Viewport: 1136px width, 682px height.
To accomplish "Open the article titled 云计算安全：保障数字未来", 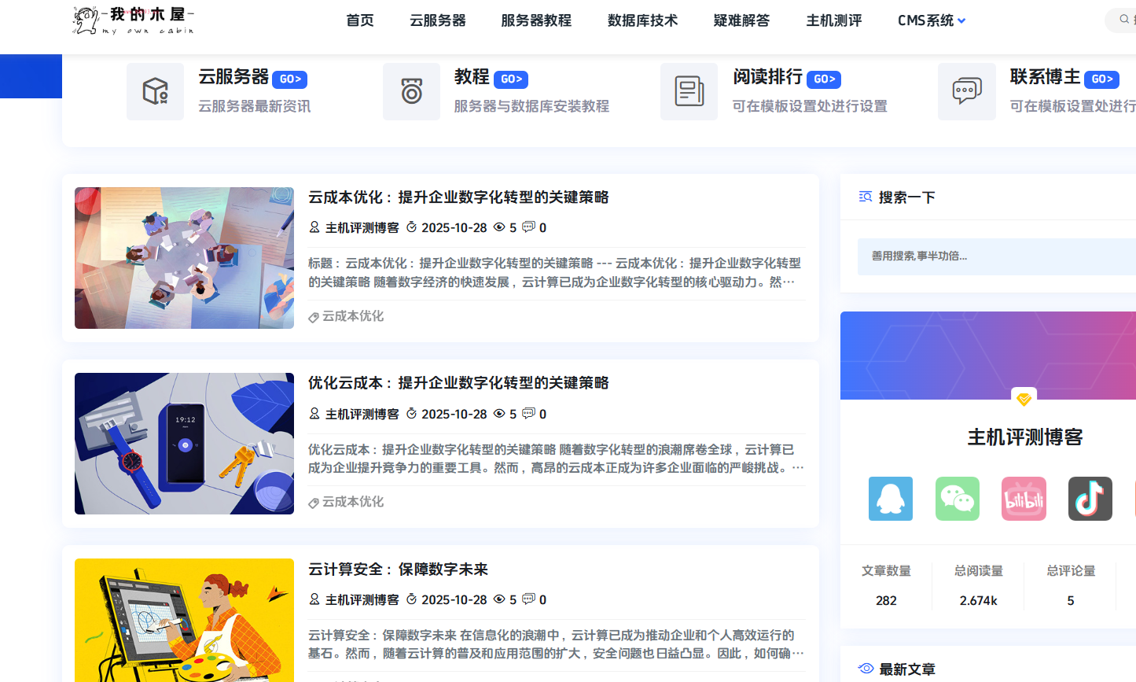I will [x=398, y=570].
